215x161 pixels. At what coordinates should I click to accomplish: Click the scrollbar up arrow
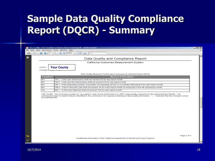pos(201,56)
